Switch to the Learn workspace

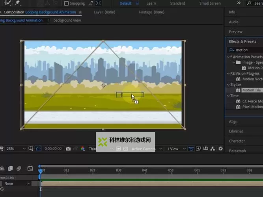(x=151, y=4)
